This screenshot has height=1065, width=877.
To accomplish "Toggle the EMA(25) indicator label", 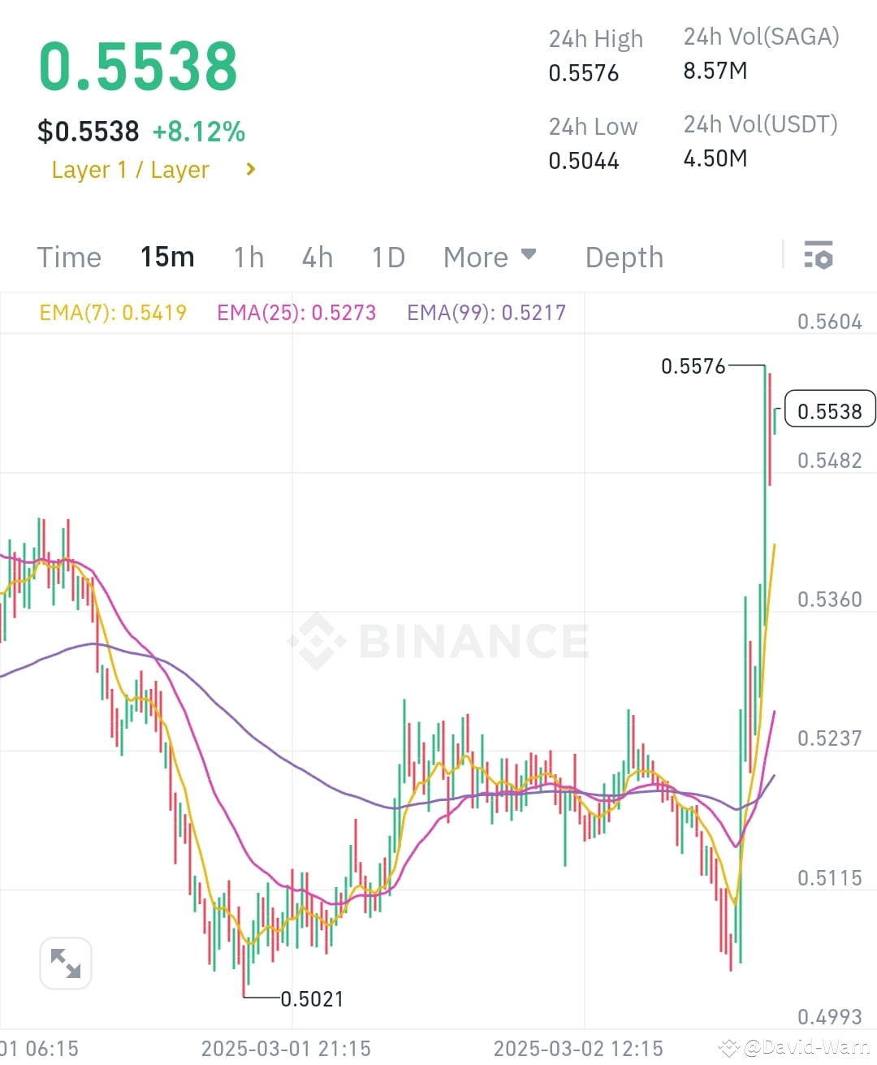I will 296,312.
